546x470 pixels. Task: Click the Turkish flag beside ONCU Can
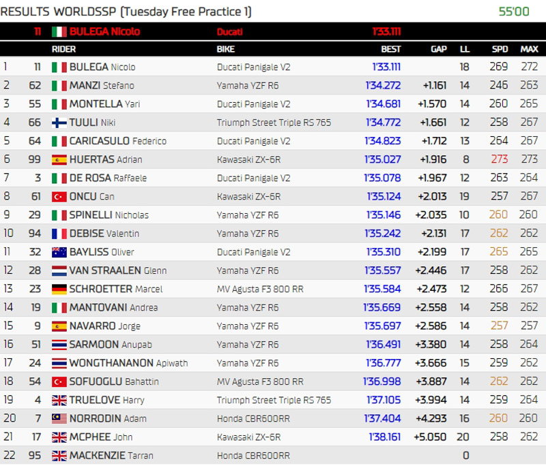click(x=59, y=197)
